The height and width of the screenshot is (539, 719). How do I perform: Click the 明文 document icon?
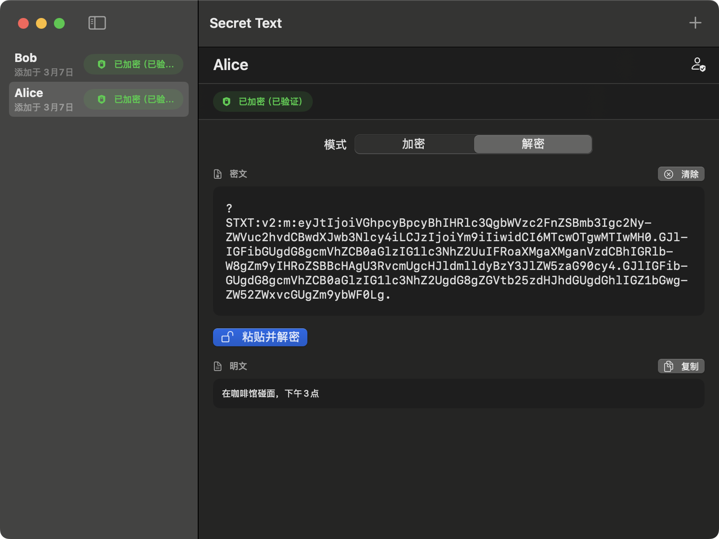point(218,367)
